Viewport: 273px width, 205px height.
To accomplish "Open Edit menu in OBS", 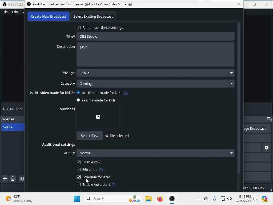I will (x=15, y=12).
